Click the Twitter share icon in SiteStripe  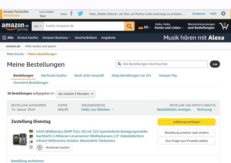(80, 14)
